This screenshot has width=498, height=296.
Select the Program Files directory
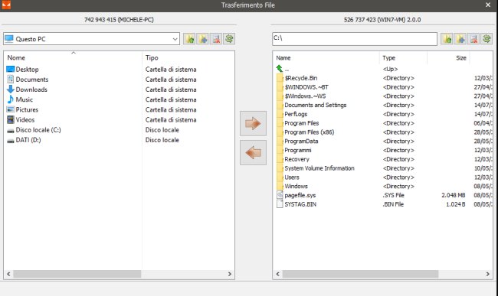(x=301, y=123)
